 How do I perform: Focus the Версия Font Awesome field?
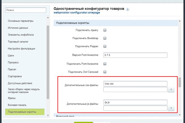point(135,55)
